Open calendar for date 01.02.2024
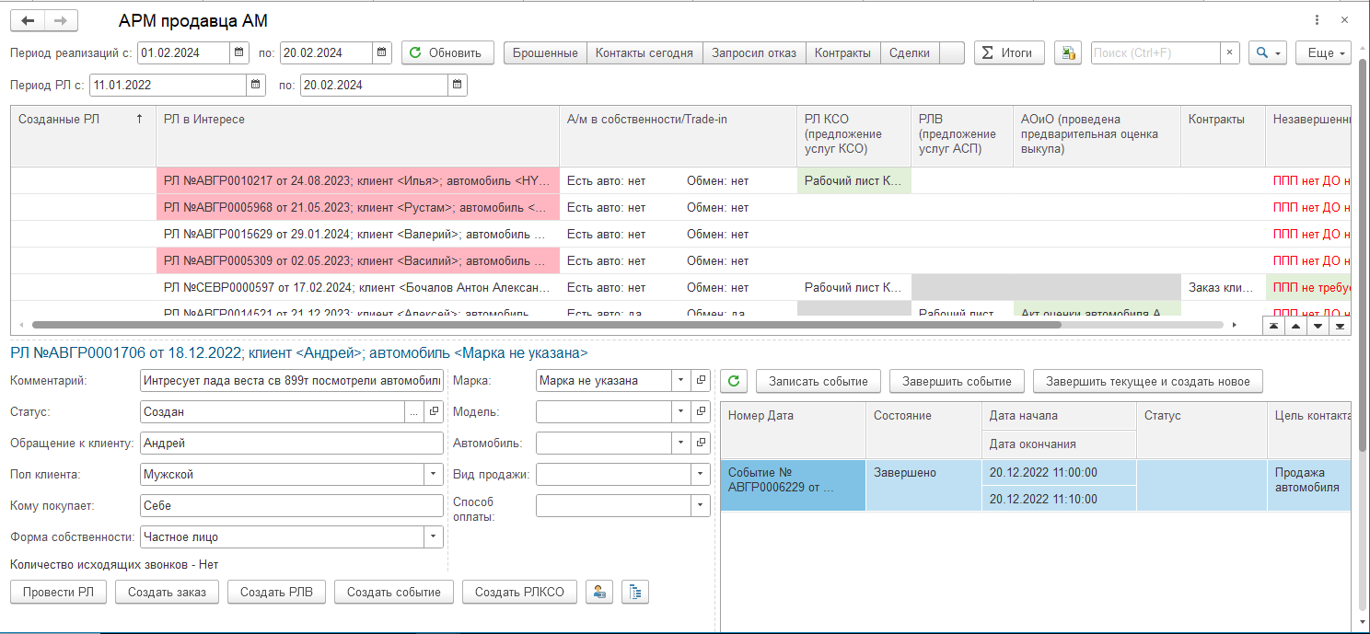Image resolution: width=1370 pixels, height=634 pixels. tap(239, 52)
